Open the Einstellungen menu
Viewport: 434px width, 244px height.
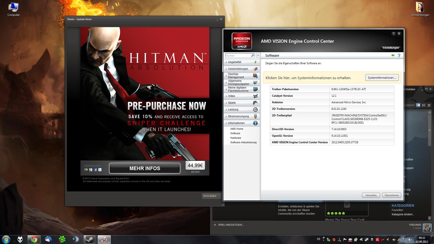pos(391,48)
